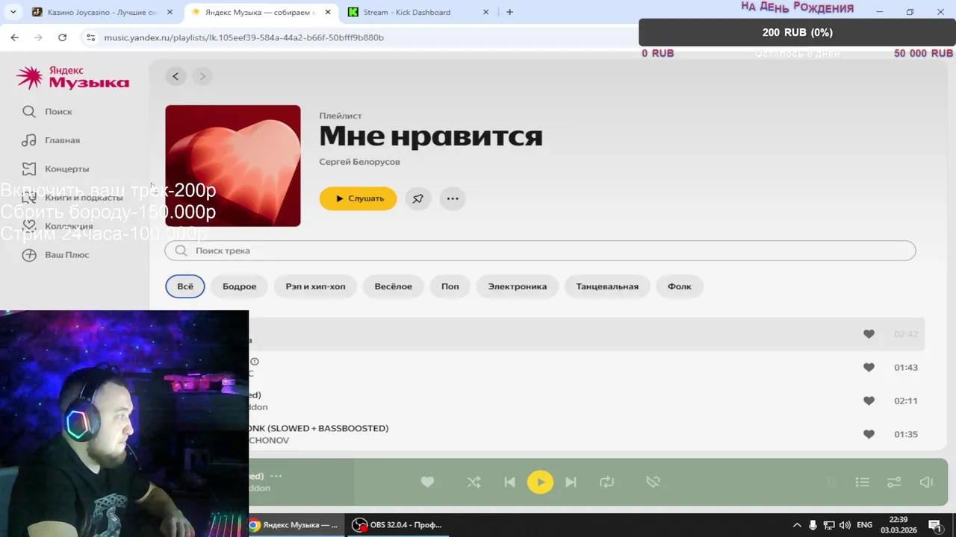956x537 pixels.
Task: Toggle like on the playing track
Action: click(x=427, y=482)
